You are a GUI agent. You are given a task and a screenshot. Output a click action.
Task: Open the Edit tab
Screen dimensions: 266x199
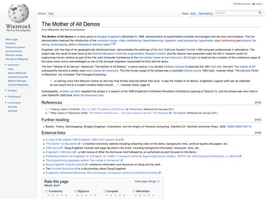pyautogui.click(x=193, y=14)
